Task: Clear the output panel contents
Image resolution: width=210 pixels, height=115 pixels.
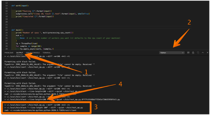Action: pyautogui.click(x=188, y=53)
